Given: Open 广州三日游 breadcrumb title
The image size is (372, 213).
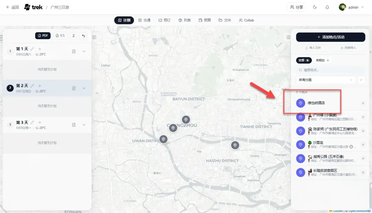Looking at the screenshot, I should coord(60,7).
